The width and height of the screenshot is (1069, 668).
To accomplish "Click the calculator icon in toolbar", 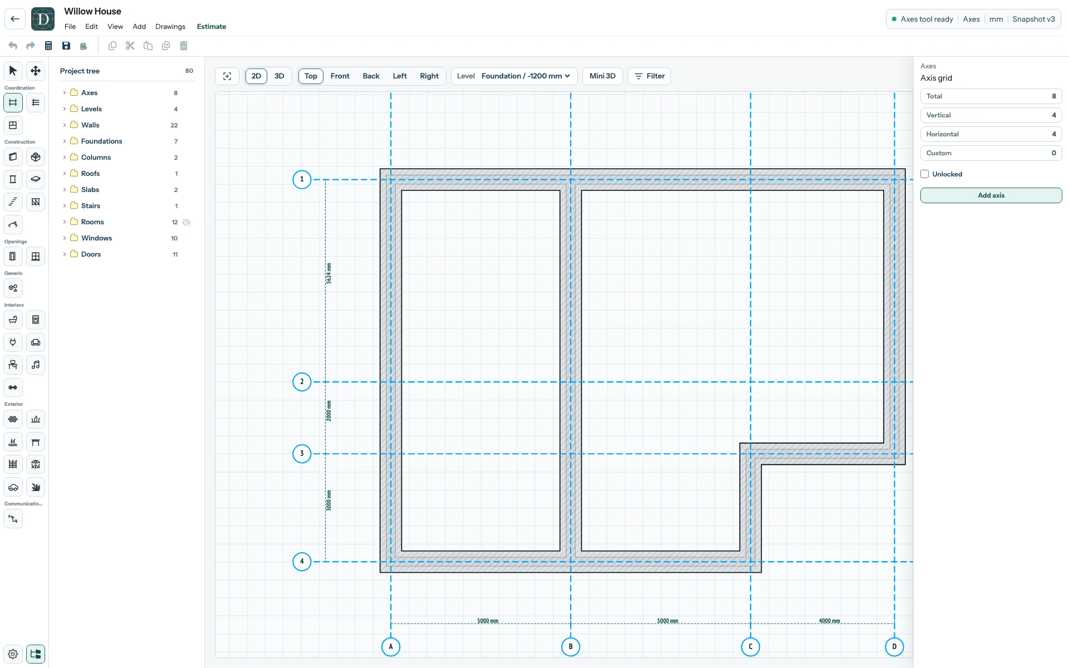I will point(48,46).
